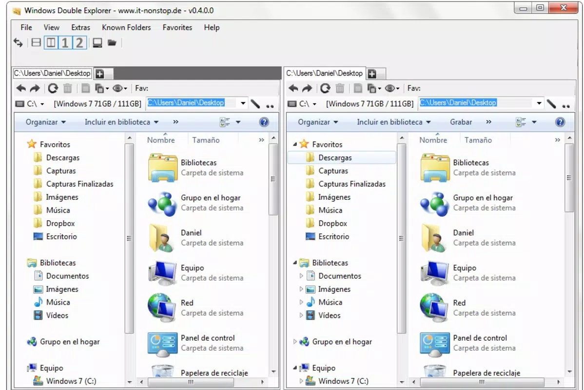
Task: Sort by Nombre column in left pane
Action: 161,140
